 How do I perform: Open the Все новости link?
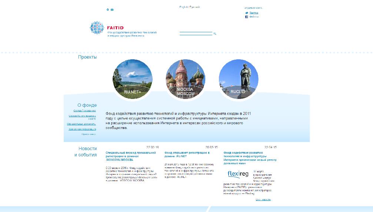coord(263,200)
